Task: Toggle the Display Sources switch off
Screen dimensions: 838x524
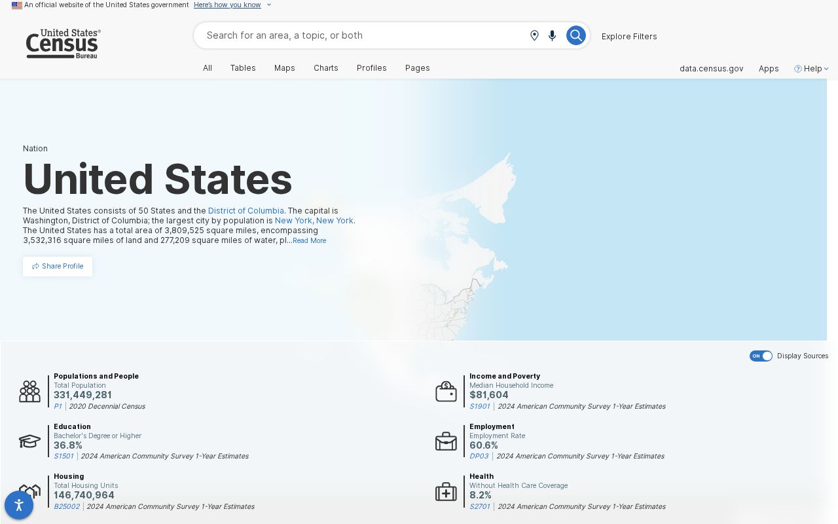Action: [761, 356]
